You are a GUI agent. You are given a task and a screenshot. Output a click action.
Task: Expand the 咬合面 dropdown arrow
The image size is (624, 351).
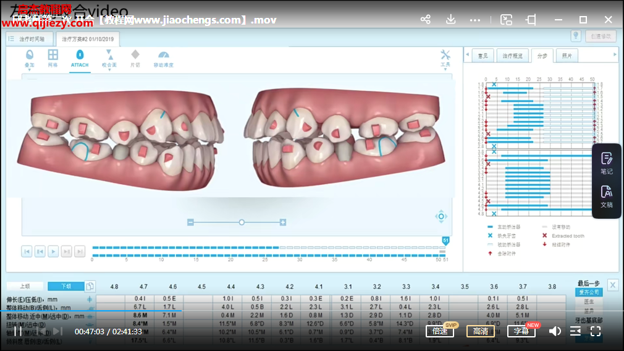[109, 70]
